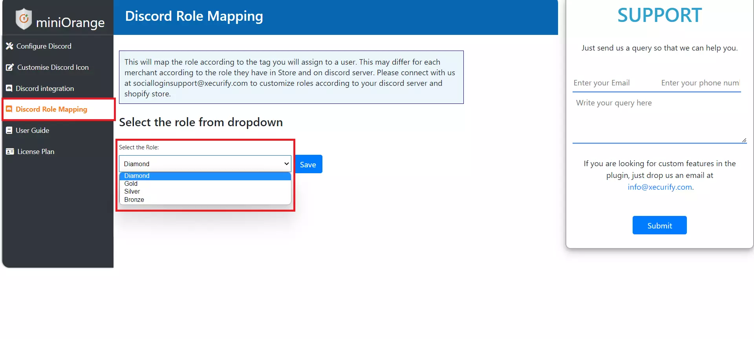This screenshot has width=754, height=339.
Task: Click 'Select the role from dropdown' heading
Action: (201, 122)
